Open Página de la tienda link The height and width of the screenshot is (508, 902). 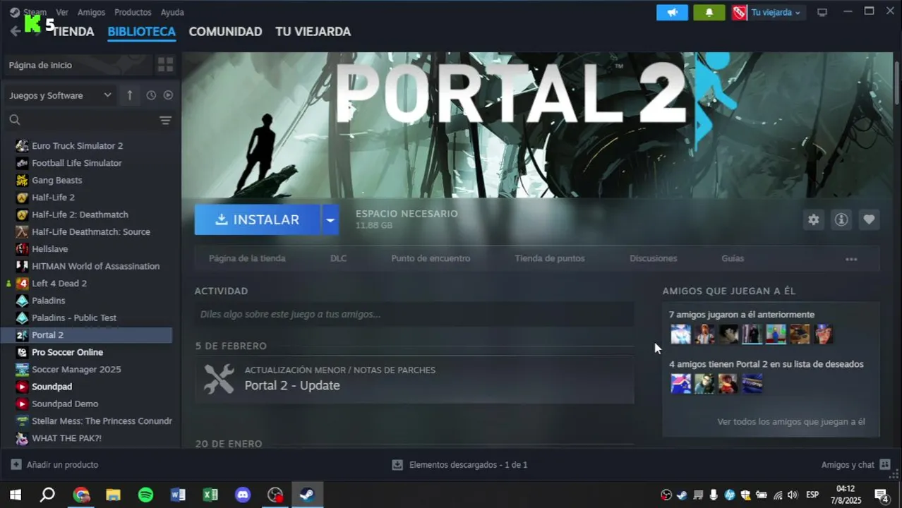pyautogui.click(x=247, y=258)
